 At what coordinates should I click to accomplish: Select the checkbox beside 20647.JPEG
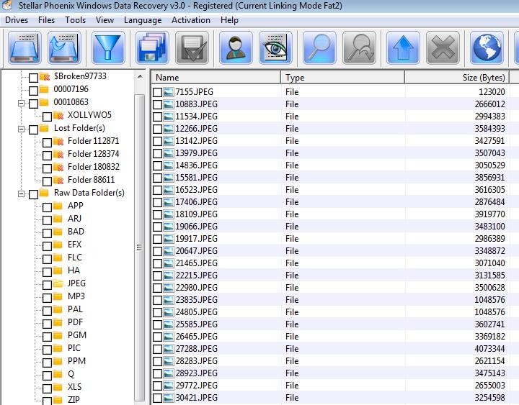158,251
